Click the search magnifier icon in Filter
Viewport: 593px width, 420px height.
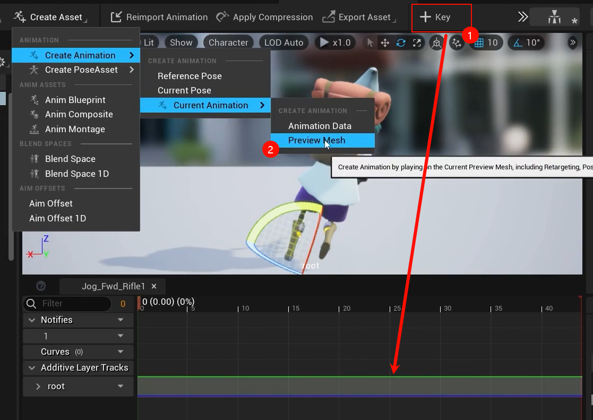point(31,304)
